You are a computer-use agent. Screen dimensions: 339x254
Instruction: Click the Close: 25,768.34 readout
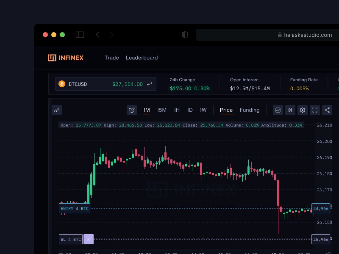click(203, 125)
